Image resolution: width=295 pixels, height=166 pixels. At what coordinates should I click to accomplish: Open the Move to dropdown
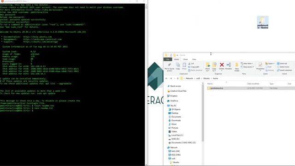coord(208,67)
